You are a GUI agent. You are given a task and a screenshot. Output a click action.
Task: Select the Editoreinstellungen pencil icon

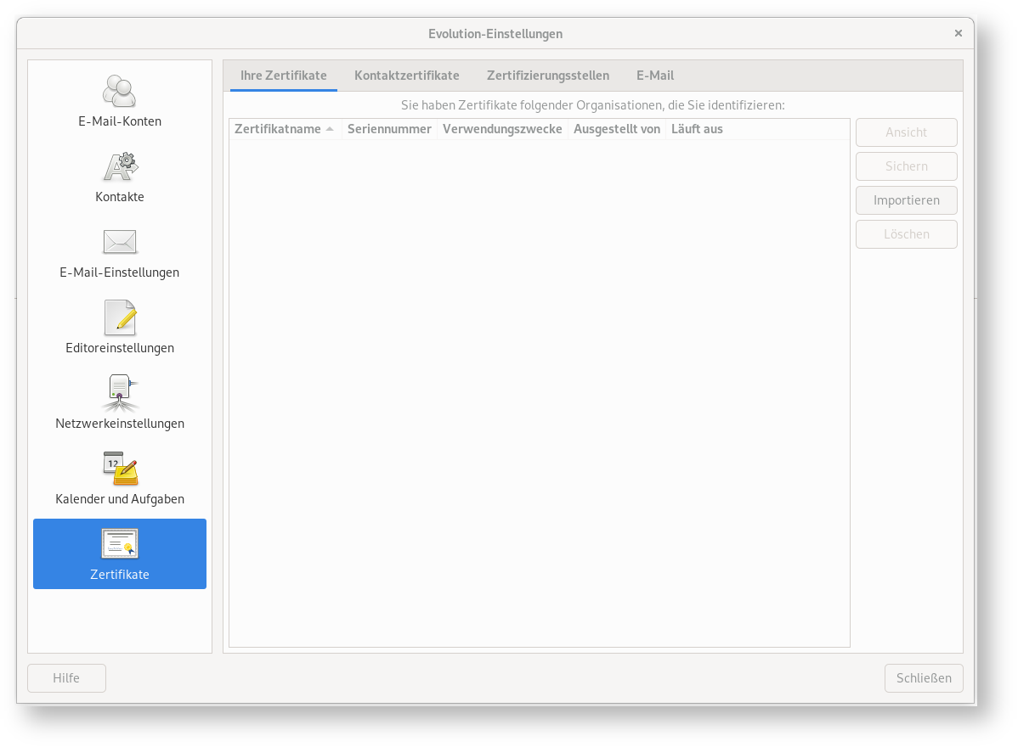pos(120,317)
